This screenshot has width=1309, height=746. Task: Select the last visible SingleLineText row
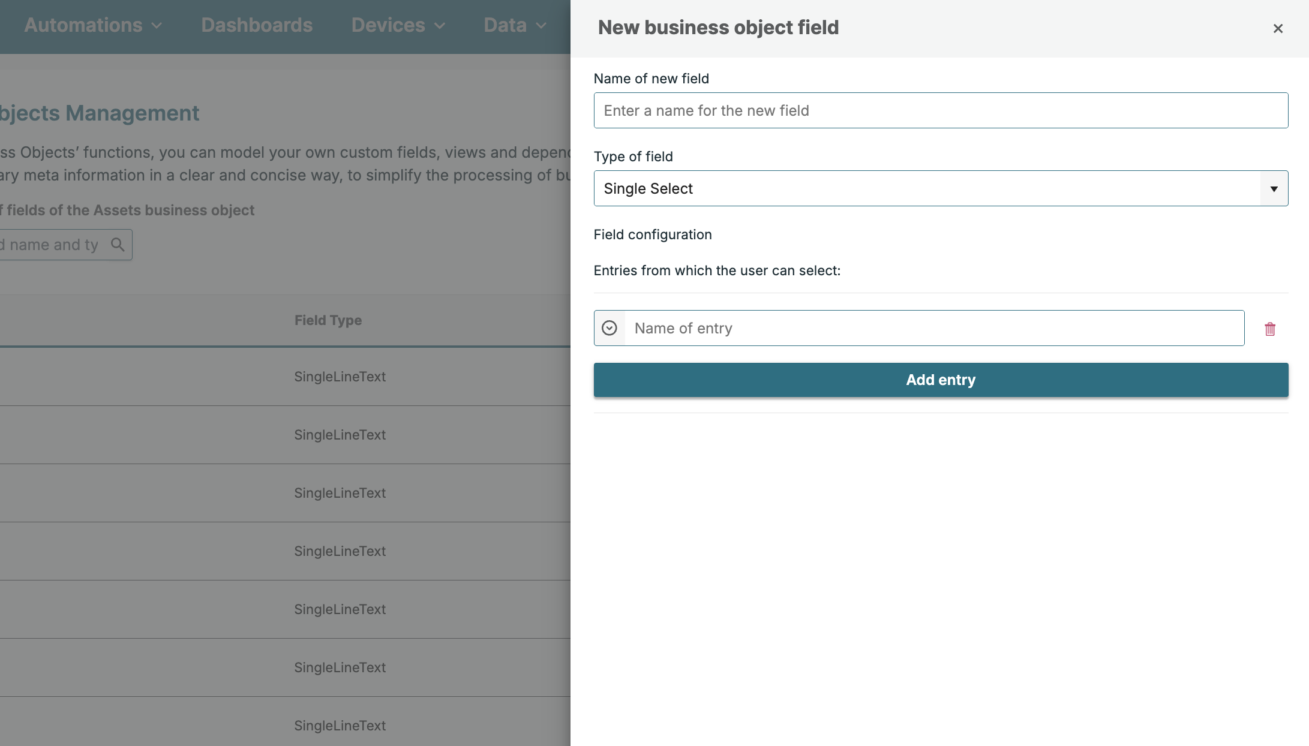coord(340,726)
